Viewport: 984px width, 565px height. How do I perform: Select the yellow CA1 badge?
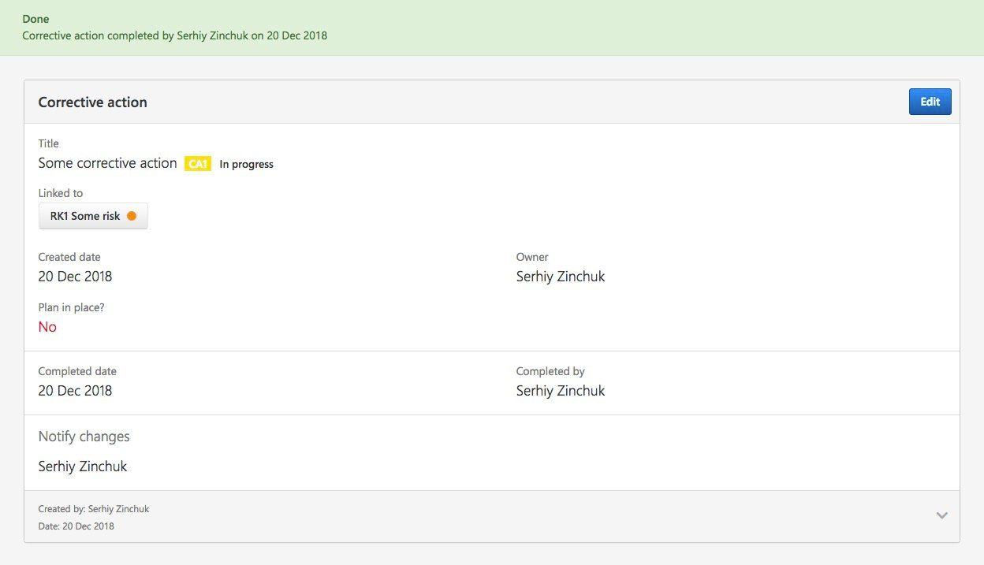coord(198,164)
